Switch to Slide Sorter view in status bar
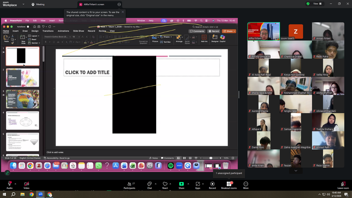The height and width of the screenshot is (198, 352). pos(184,158)
